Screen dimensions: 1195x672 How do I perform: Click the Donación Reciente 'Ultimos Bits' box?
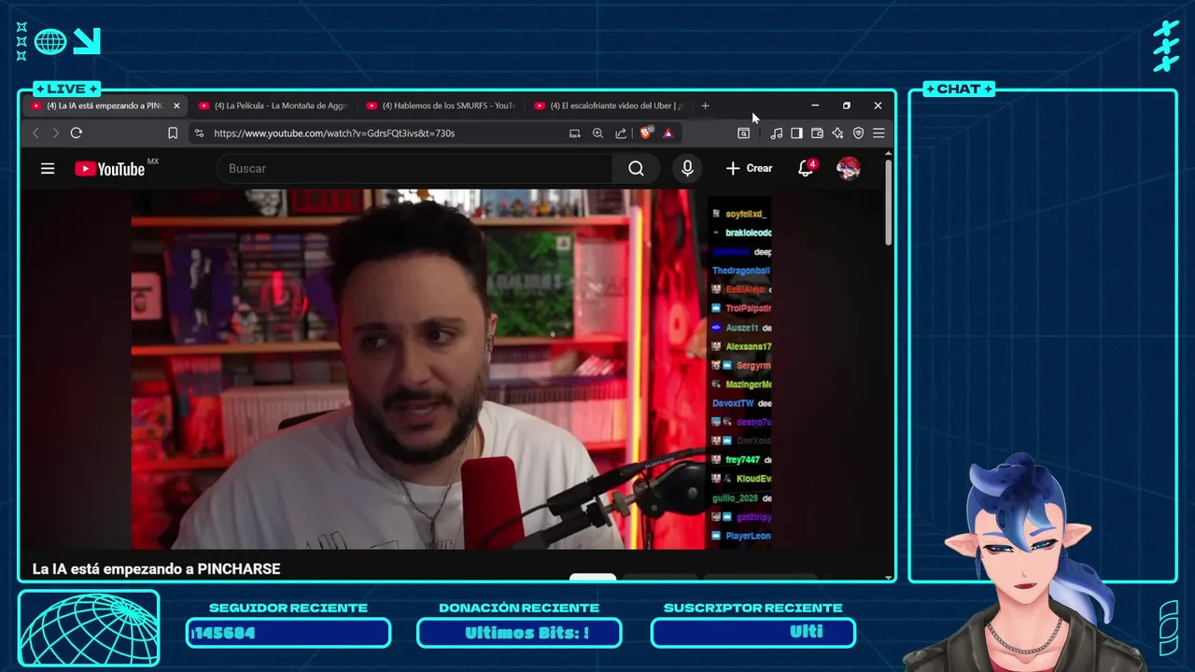(x=519, y=633)
